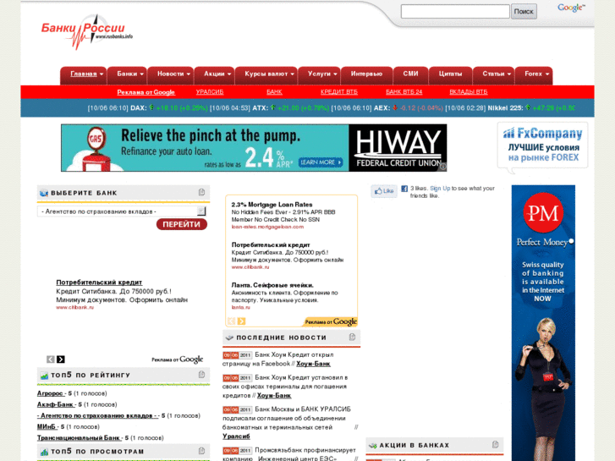
Task: Open 2.3% Mortgage Loan Rates ad
Action: tap(272, 205)
